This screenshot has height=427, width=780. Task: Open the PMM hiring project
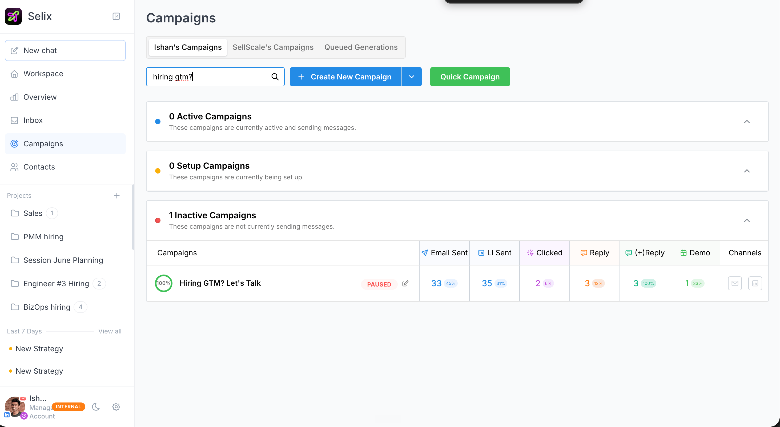[x=37, y=237]
